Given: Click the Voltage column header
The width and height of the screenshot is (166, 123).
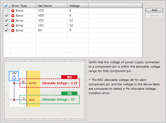Looking at the screenshot, I should (78, 5).
